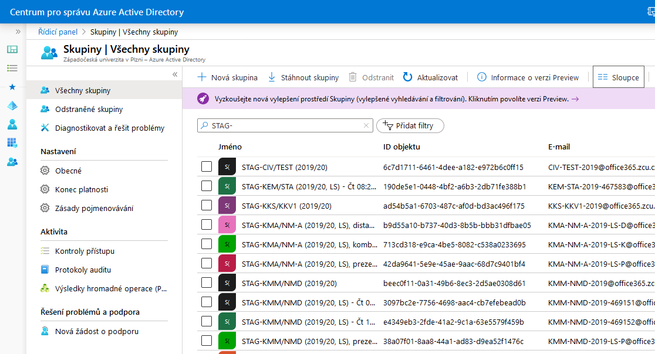Check the STAG-KMA/NM-A dista... row checkbox

point(207,224)
